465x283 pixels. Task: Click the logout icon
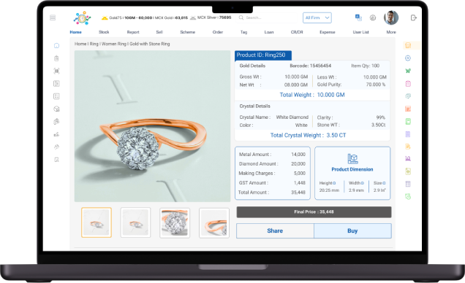coord(414,18)
